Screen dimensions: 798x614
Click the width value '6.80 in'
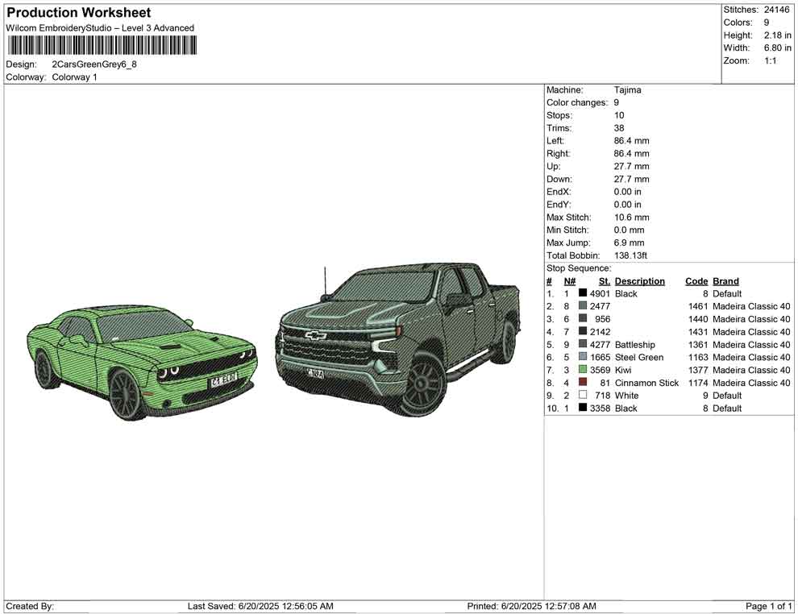tap(777, 48)
